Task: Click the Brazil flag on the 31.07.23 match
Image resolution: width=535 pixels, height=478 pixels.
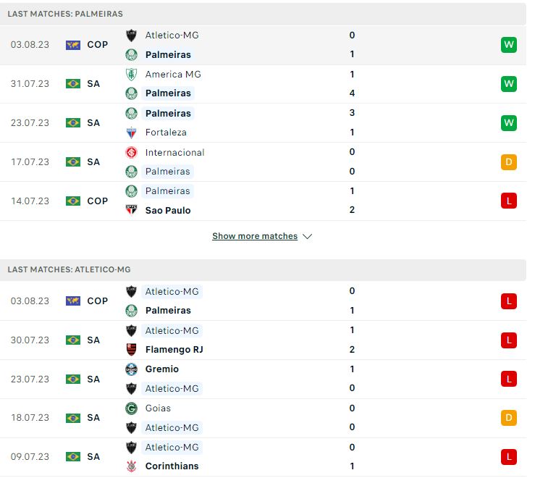Action: coord(73,84)
